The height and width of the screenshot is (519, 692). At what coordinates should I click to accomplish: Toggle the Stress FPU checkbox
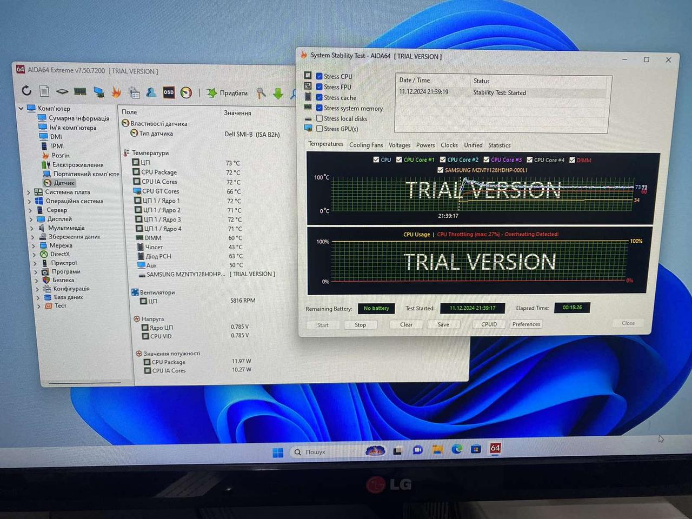(320, 86)
